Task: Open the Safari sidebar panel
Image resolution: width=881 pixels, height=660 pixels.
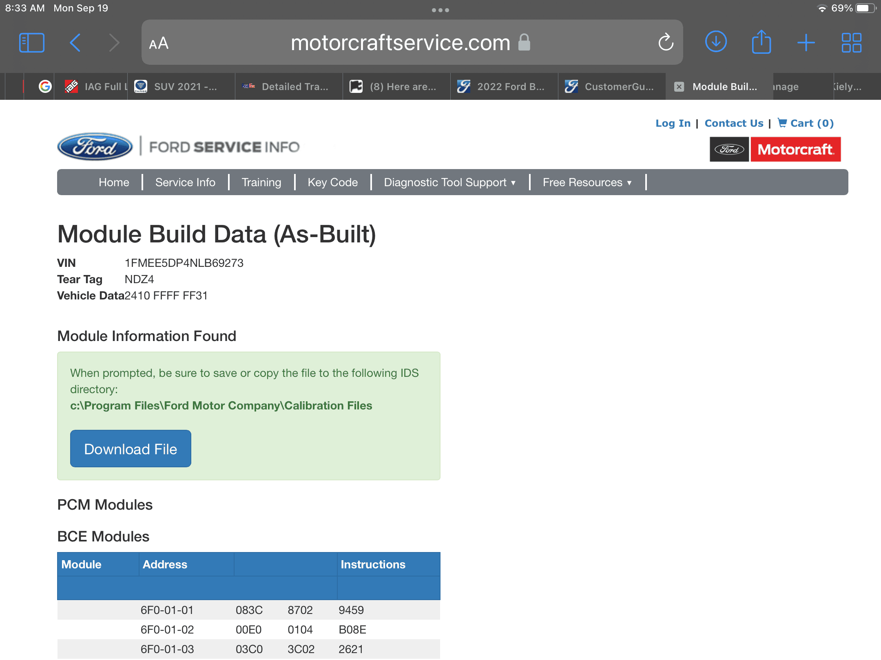Action: [32, 43]
